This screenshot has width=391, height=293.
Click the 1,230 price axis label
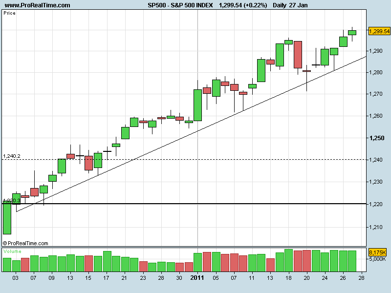tap(376, 182)
